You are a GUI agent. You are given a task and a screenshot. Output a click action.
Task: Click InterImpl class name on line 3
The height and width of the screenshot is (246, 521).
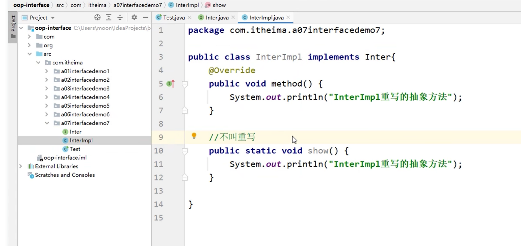coord(279,57)
